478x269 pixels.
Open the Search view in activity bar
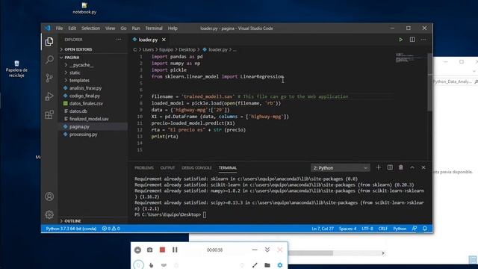click(x=49, y=60)
